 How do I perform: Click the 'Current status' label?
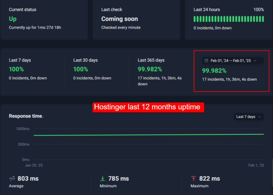coord(23,10)
